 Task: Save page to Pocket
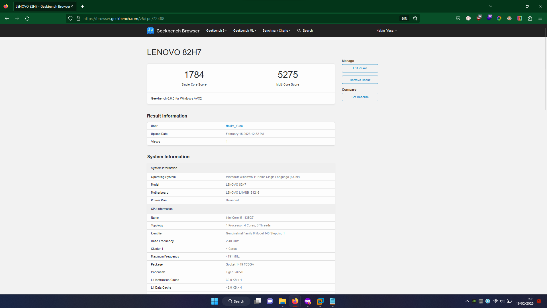pyautogui.click(x=458, y=19)
